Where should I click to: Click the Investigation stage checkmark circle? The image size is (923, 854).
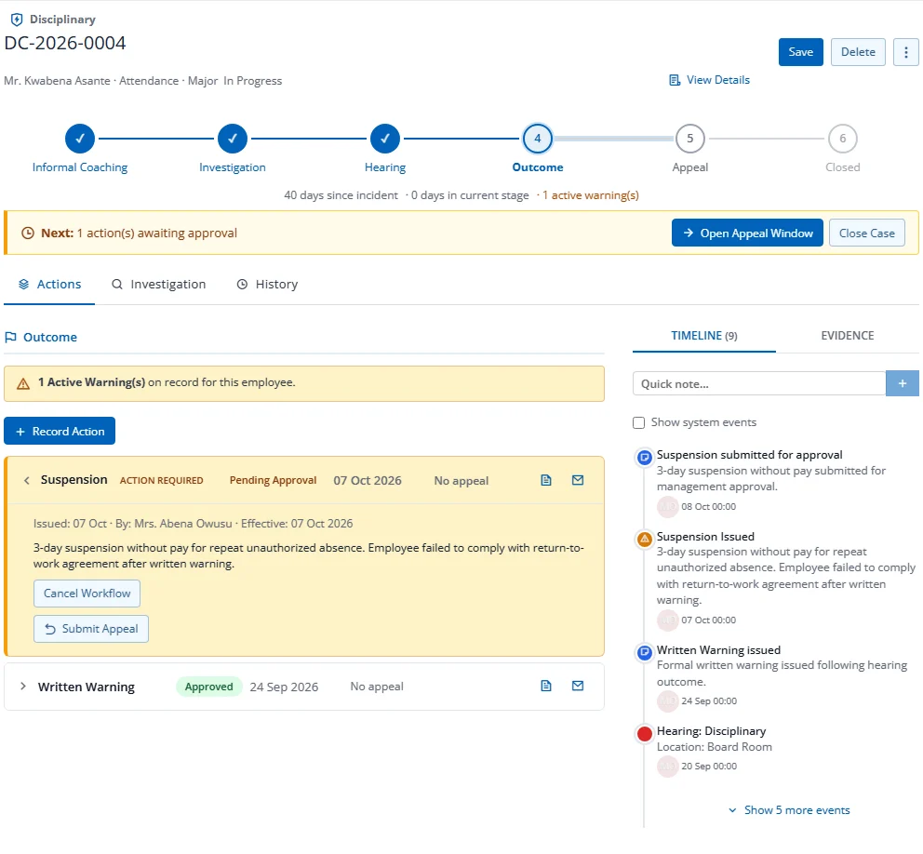233,139
